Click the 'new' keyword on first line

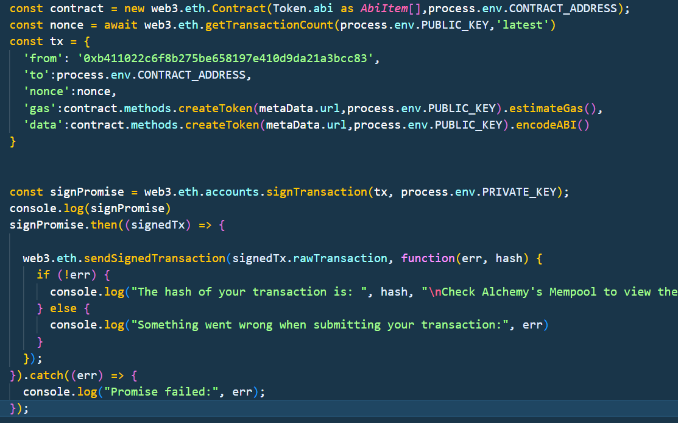pos(135,8)
